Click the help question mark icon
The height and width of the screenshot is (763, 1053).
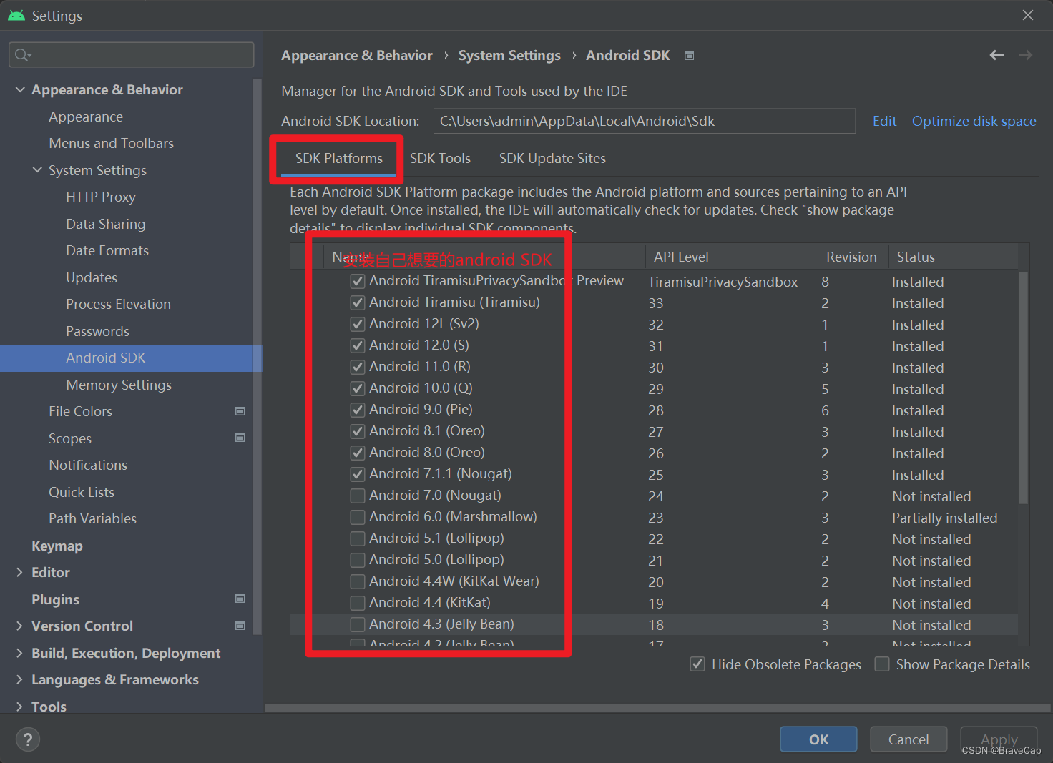tap(28, 739)
